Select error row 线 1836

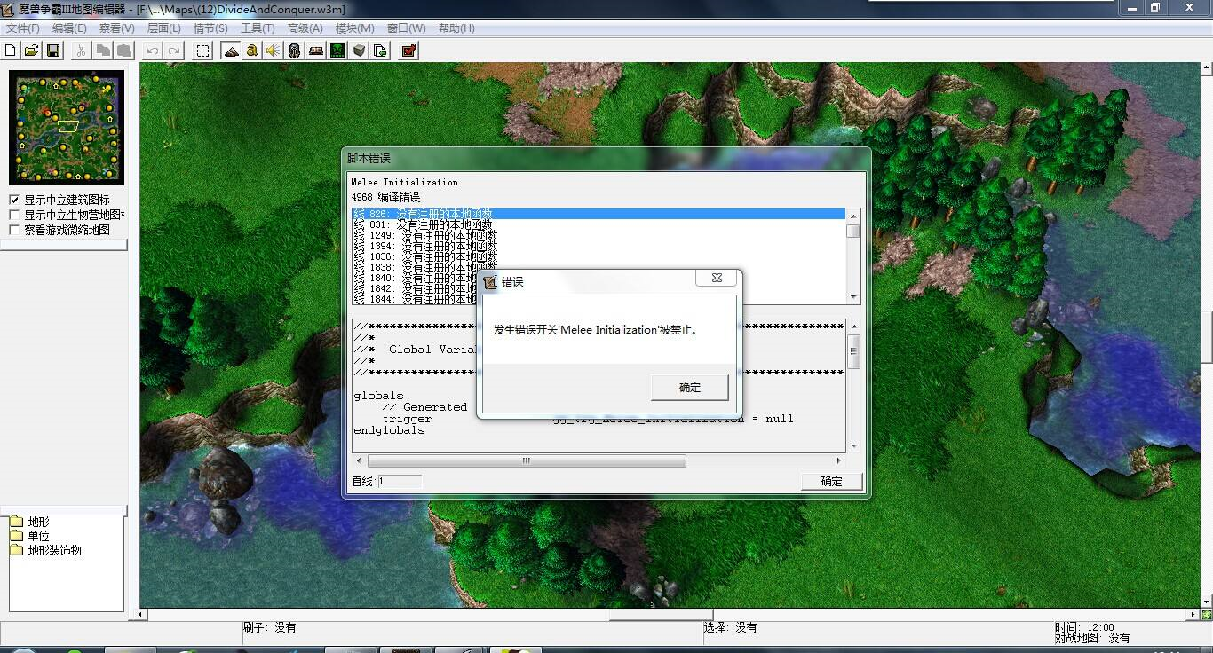click(x=599, y=256)
